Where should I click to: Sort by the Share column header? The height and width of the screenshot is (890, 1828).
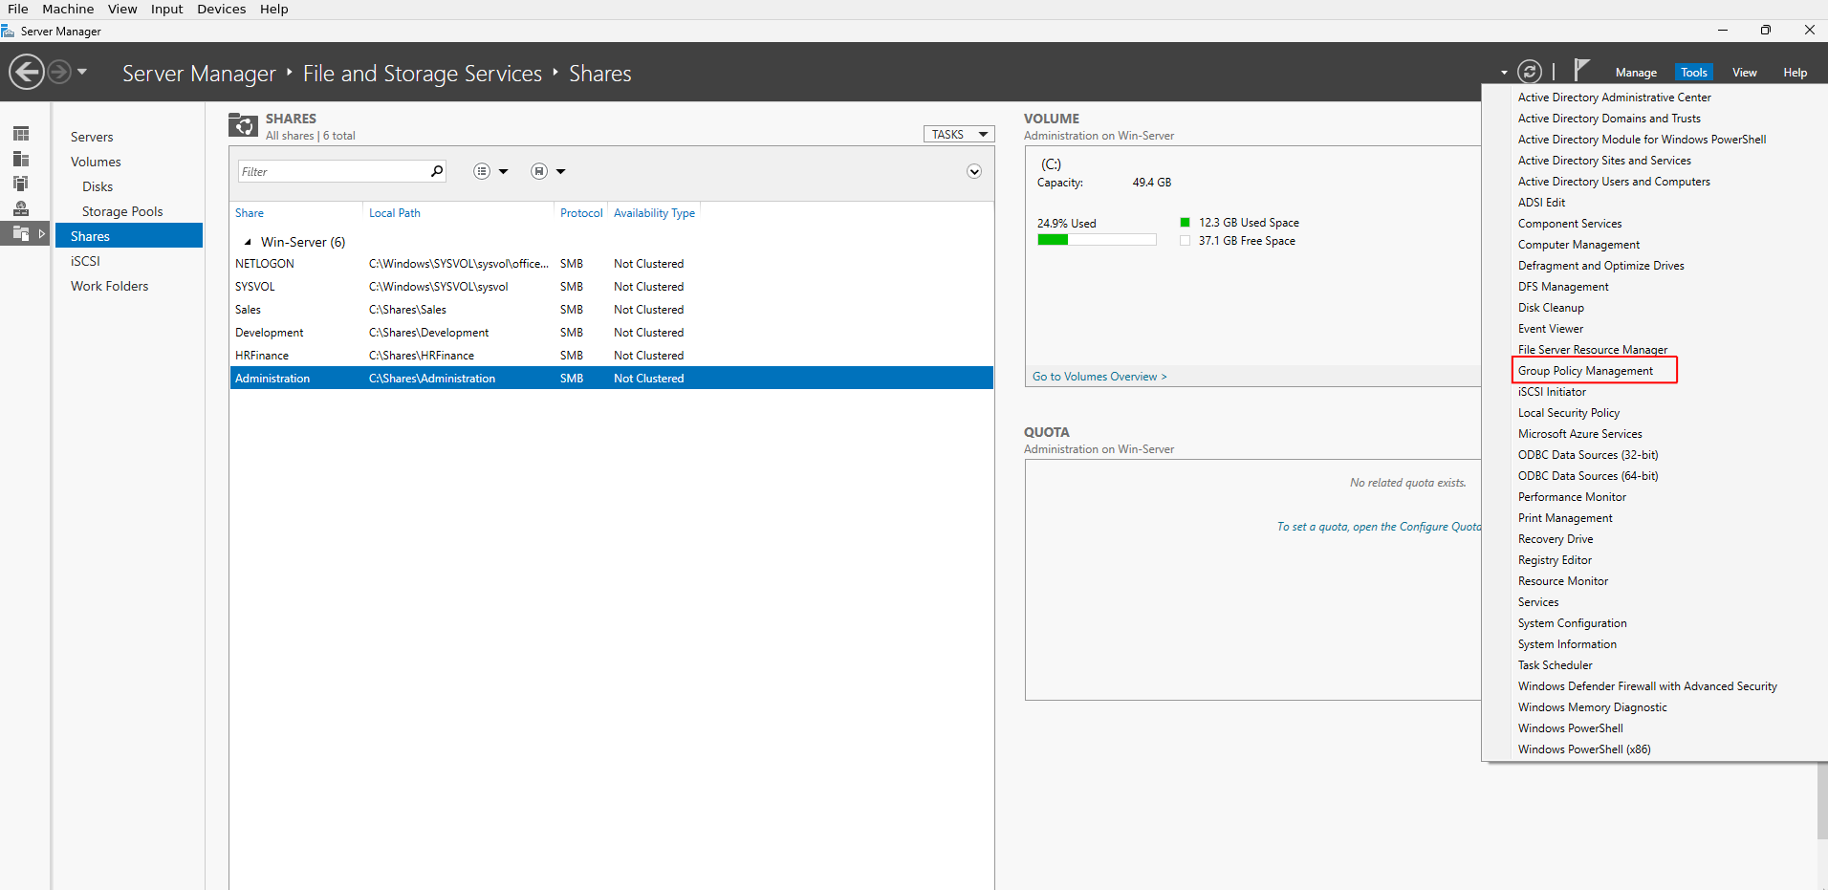250,213
